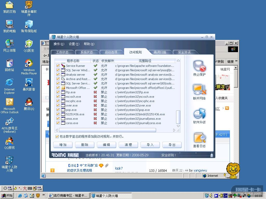Switch to the 漏洞扫描 tab
Screen dimensions: 266x199
point(160,52)
